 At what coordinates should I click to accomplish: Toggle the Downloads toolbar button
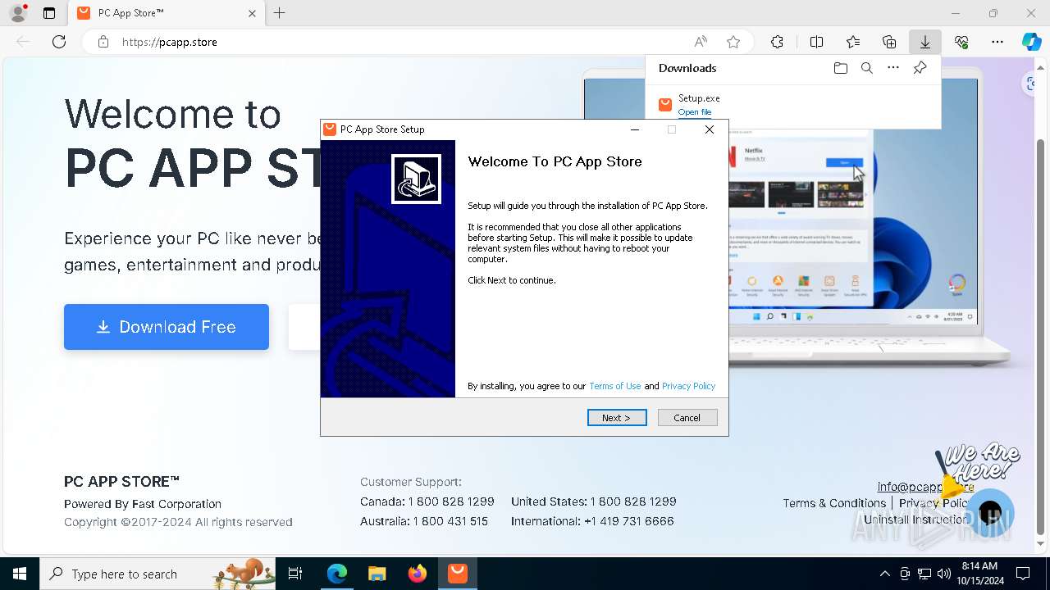pos(925,42)
